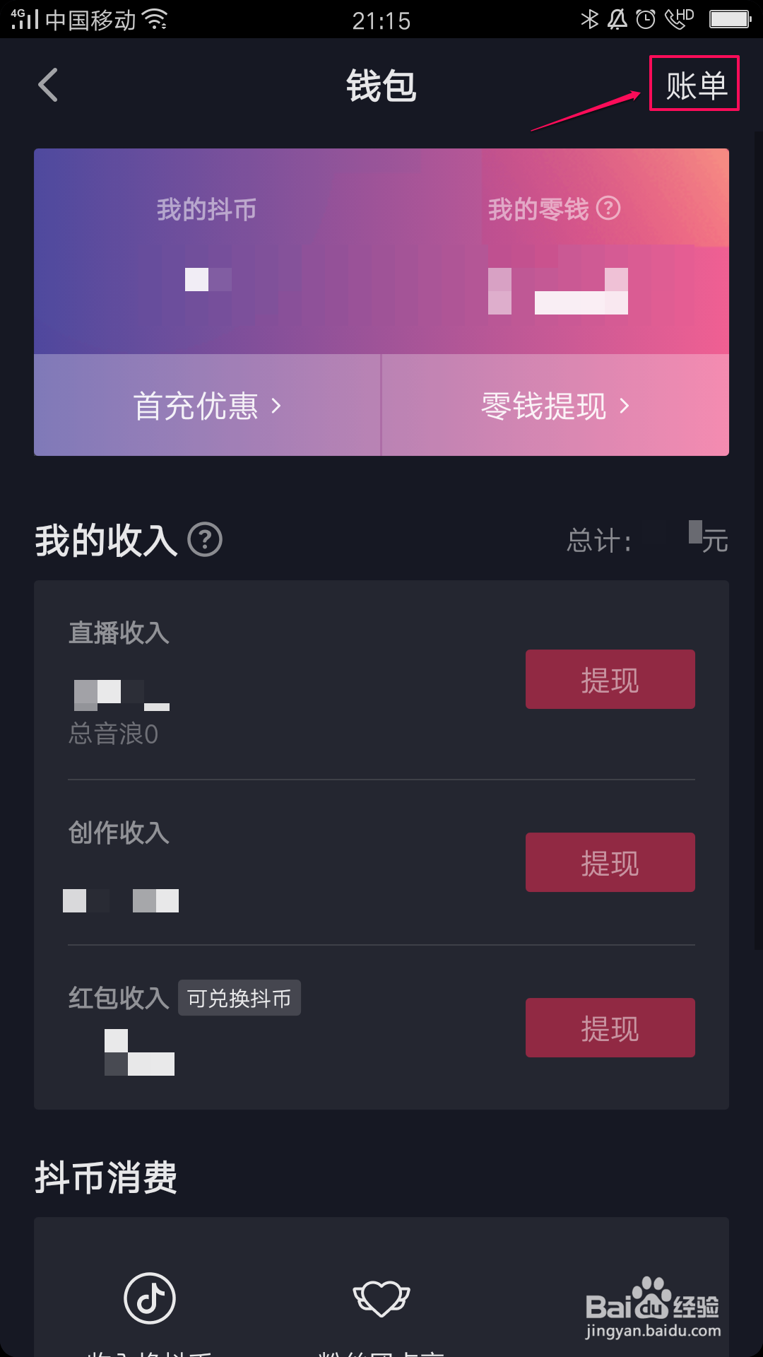Open the TikTok coin exchange icon
This screenshot has height=1357, width=763.
pyautogui.click(x=150, y=1298)
